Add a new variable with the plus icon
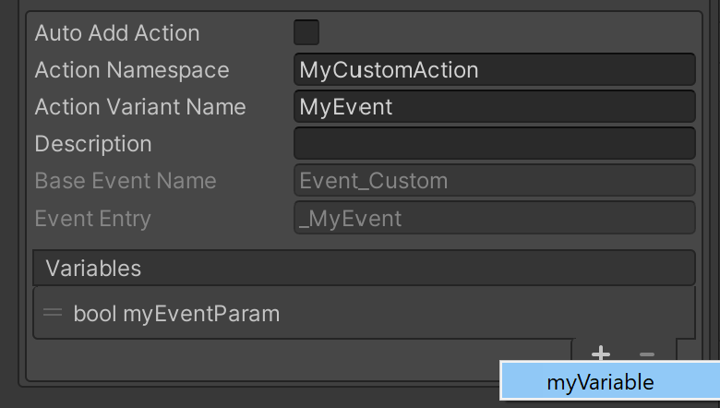 click(x=601, y=354)
